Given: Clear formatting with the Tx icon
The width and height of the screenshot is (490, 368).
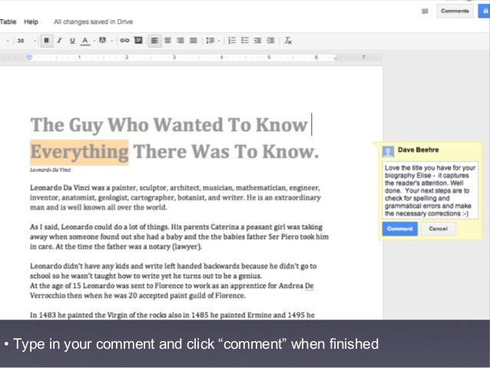Looking at the screenshot, I should [288, 40].
